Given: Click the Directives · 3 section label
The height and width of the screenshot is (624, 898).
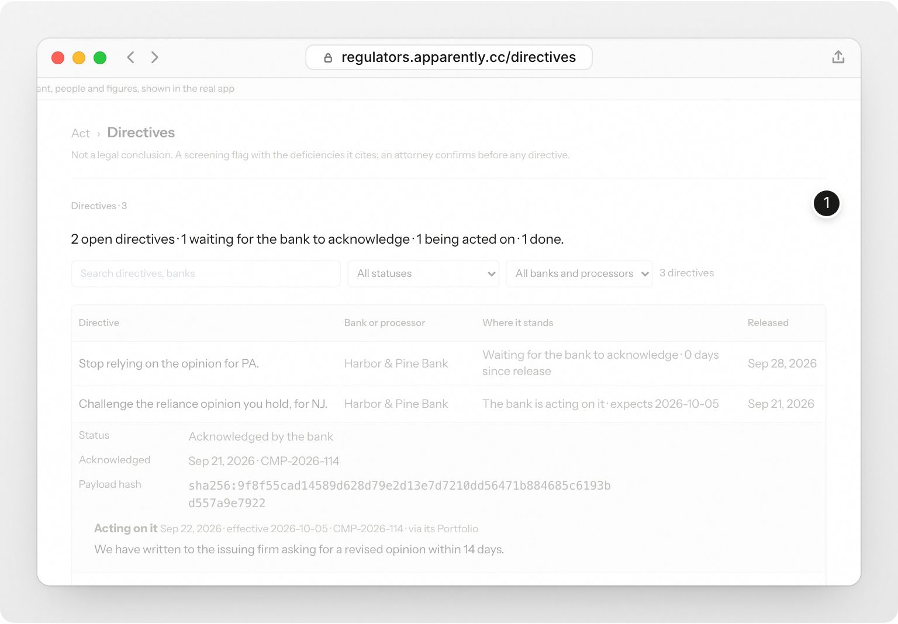Looking at the screenshot, I should [99, 206].
